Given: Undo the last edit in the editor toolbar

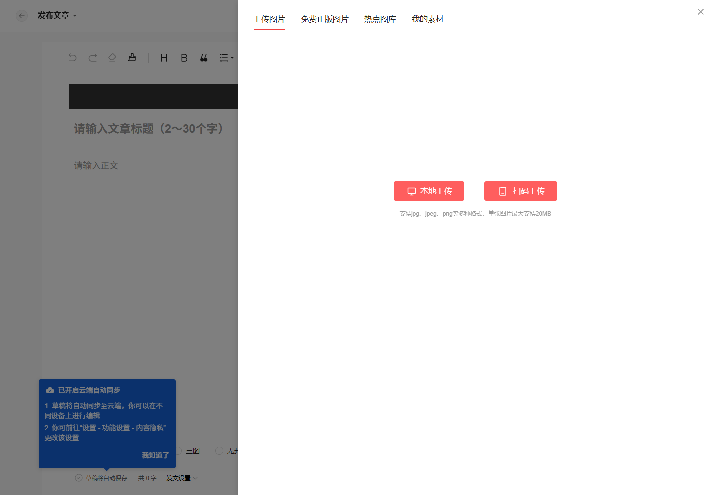Looking at the screenshot, I should pyautogui.click(x=73, y=58).
